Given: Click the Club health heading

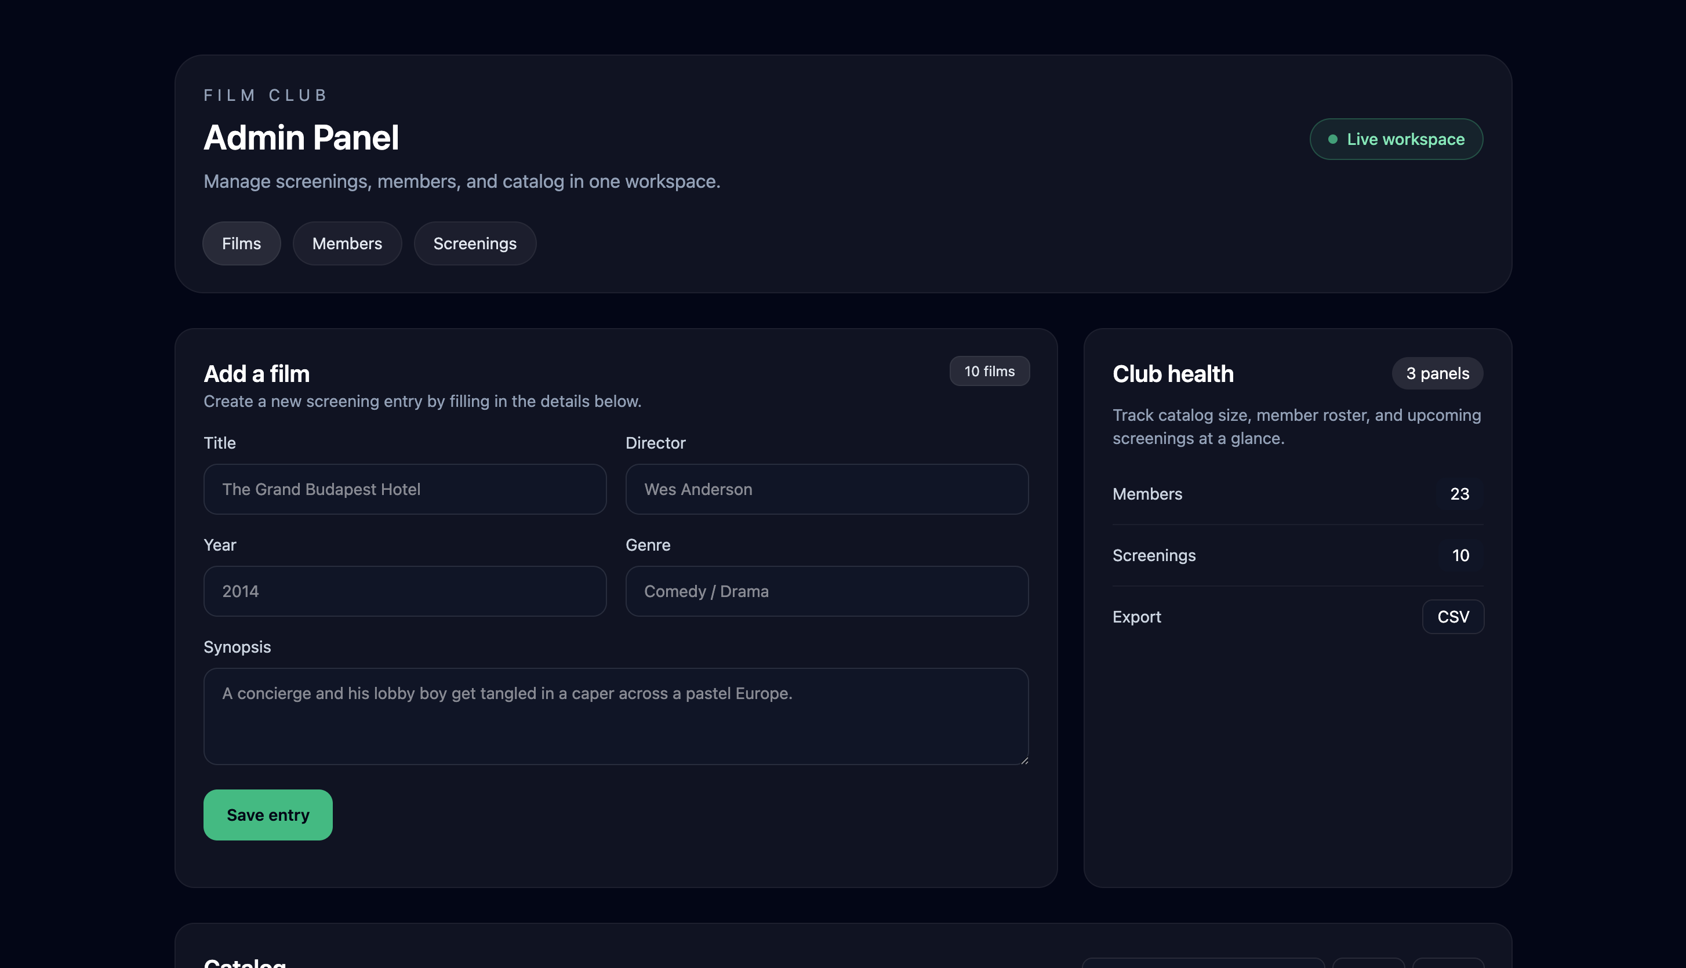Looking at the screenshot, I should (x=1173, y=374).
